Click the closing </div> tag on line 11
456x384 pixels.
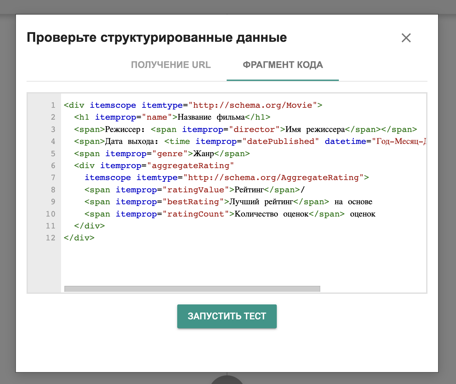[89, 226]
